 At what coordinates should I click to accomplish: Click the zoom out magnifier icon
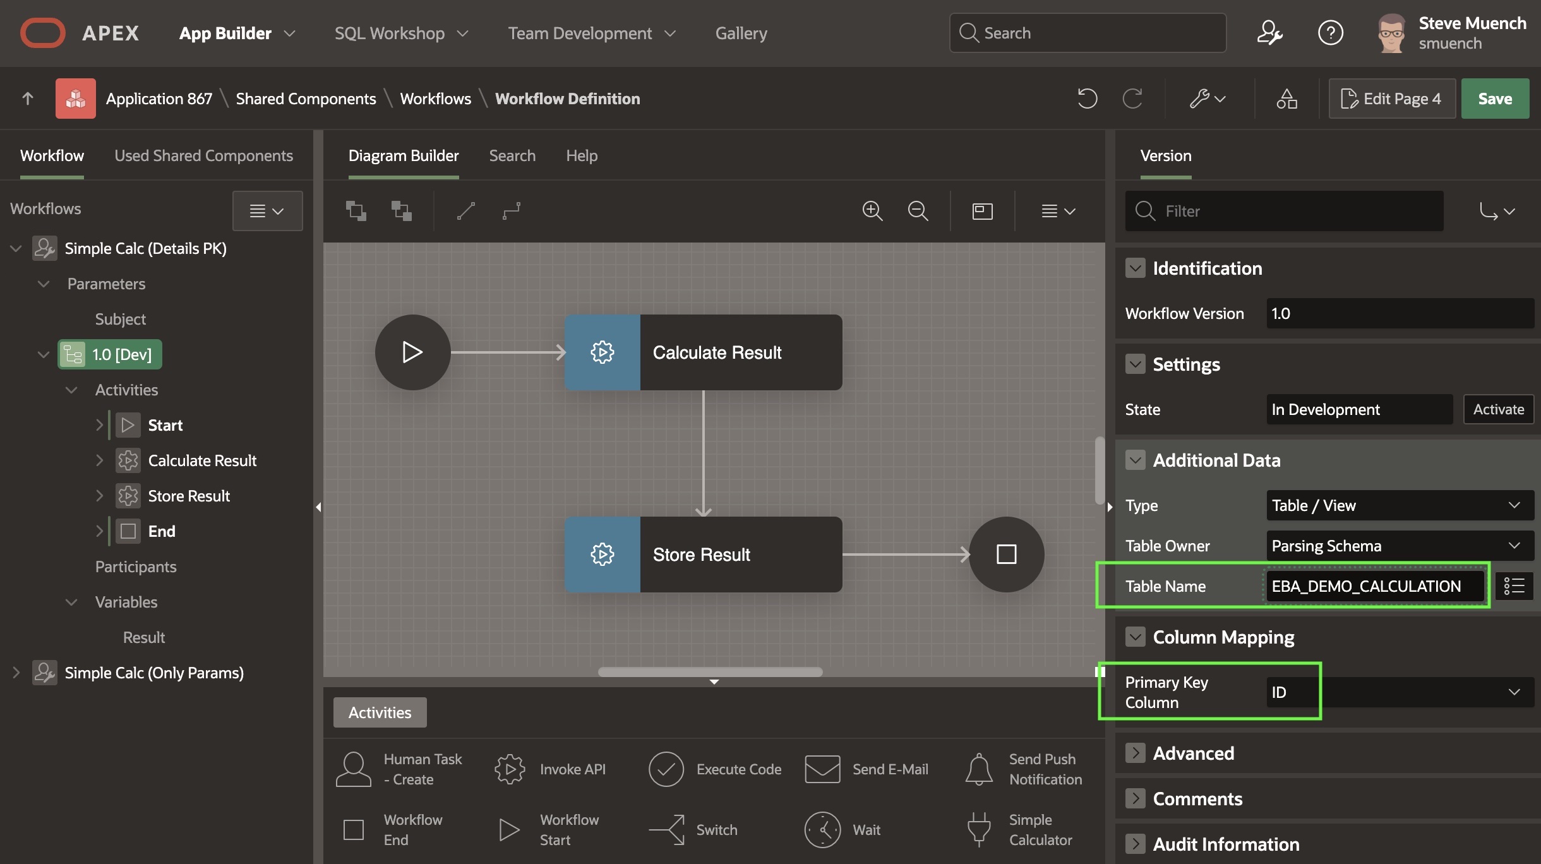pyautogui.click(x=918, y=210)
